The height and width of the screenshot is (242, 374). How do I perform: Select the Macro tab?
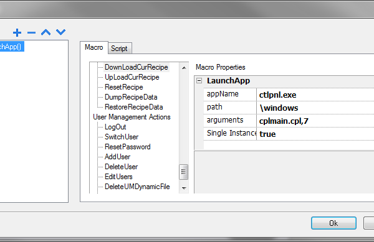click(93, 47)
